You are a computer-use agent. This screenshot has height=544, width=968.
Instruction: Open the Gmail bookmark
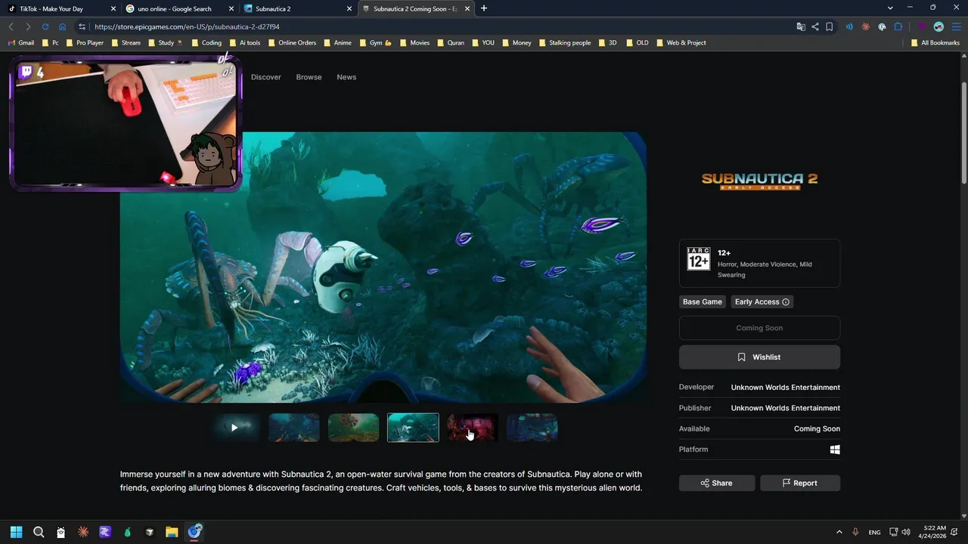(x=20, y=43)
